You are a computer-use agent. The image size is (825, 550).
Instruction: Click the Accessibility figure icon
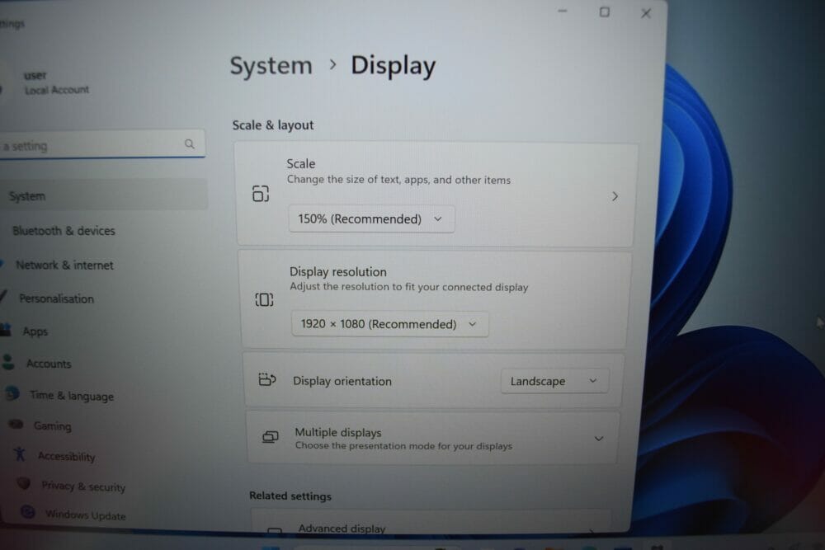(20, 454)
